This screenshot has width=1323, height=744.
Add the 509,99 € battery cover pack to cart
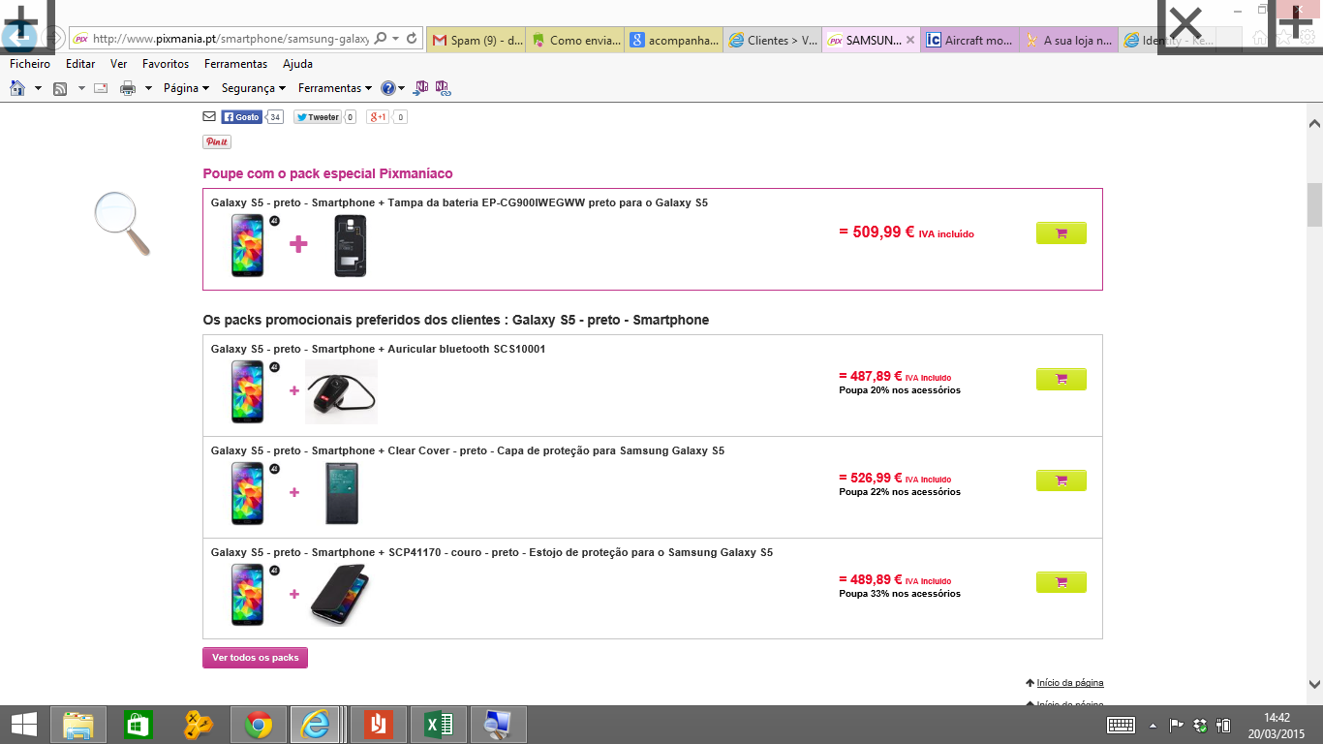1061,233
